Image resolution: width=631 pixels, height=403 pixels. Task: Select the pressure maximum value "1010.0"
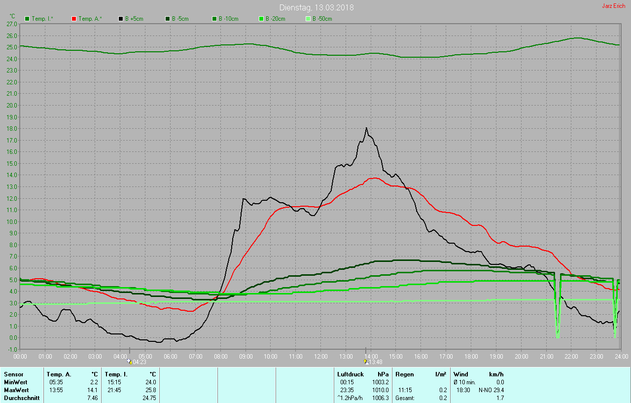coord(381,390)
